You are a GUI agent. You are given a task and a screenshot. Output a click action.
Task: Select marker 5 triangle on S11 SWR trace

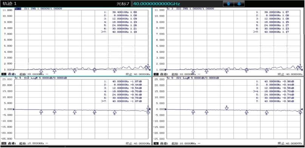[x=94, y=69]
